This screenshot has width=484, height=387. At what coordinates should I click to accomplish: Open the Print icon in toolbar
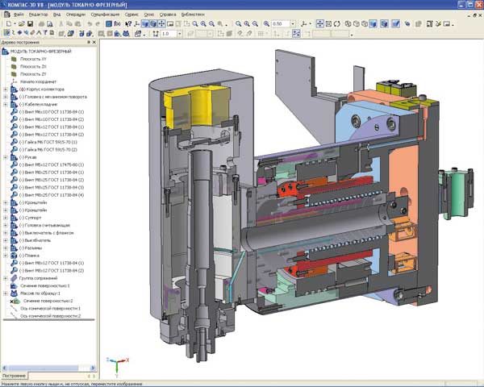tap(40, 23)
